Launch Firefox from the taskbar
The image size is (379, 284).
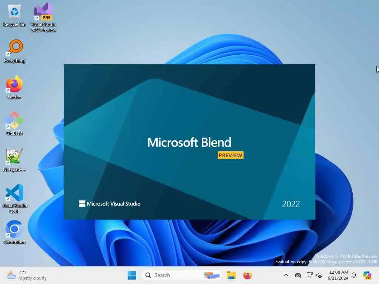(x=247, y=275)
